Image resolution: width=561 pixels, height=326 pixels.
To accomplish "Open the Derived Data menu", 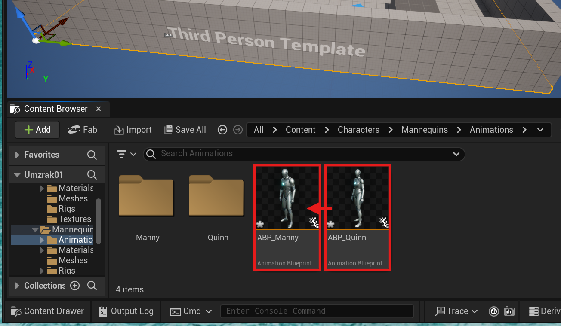I will (x=544, y=311).
